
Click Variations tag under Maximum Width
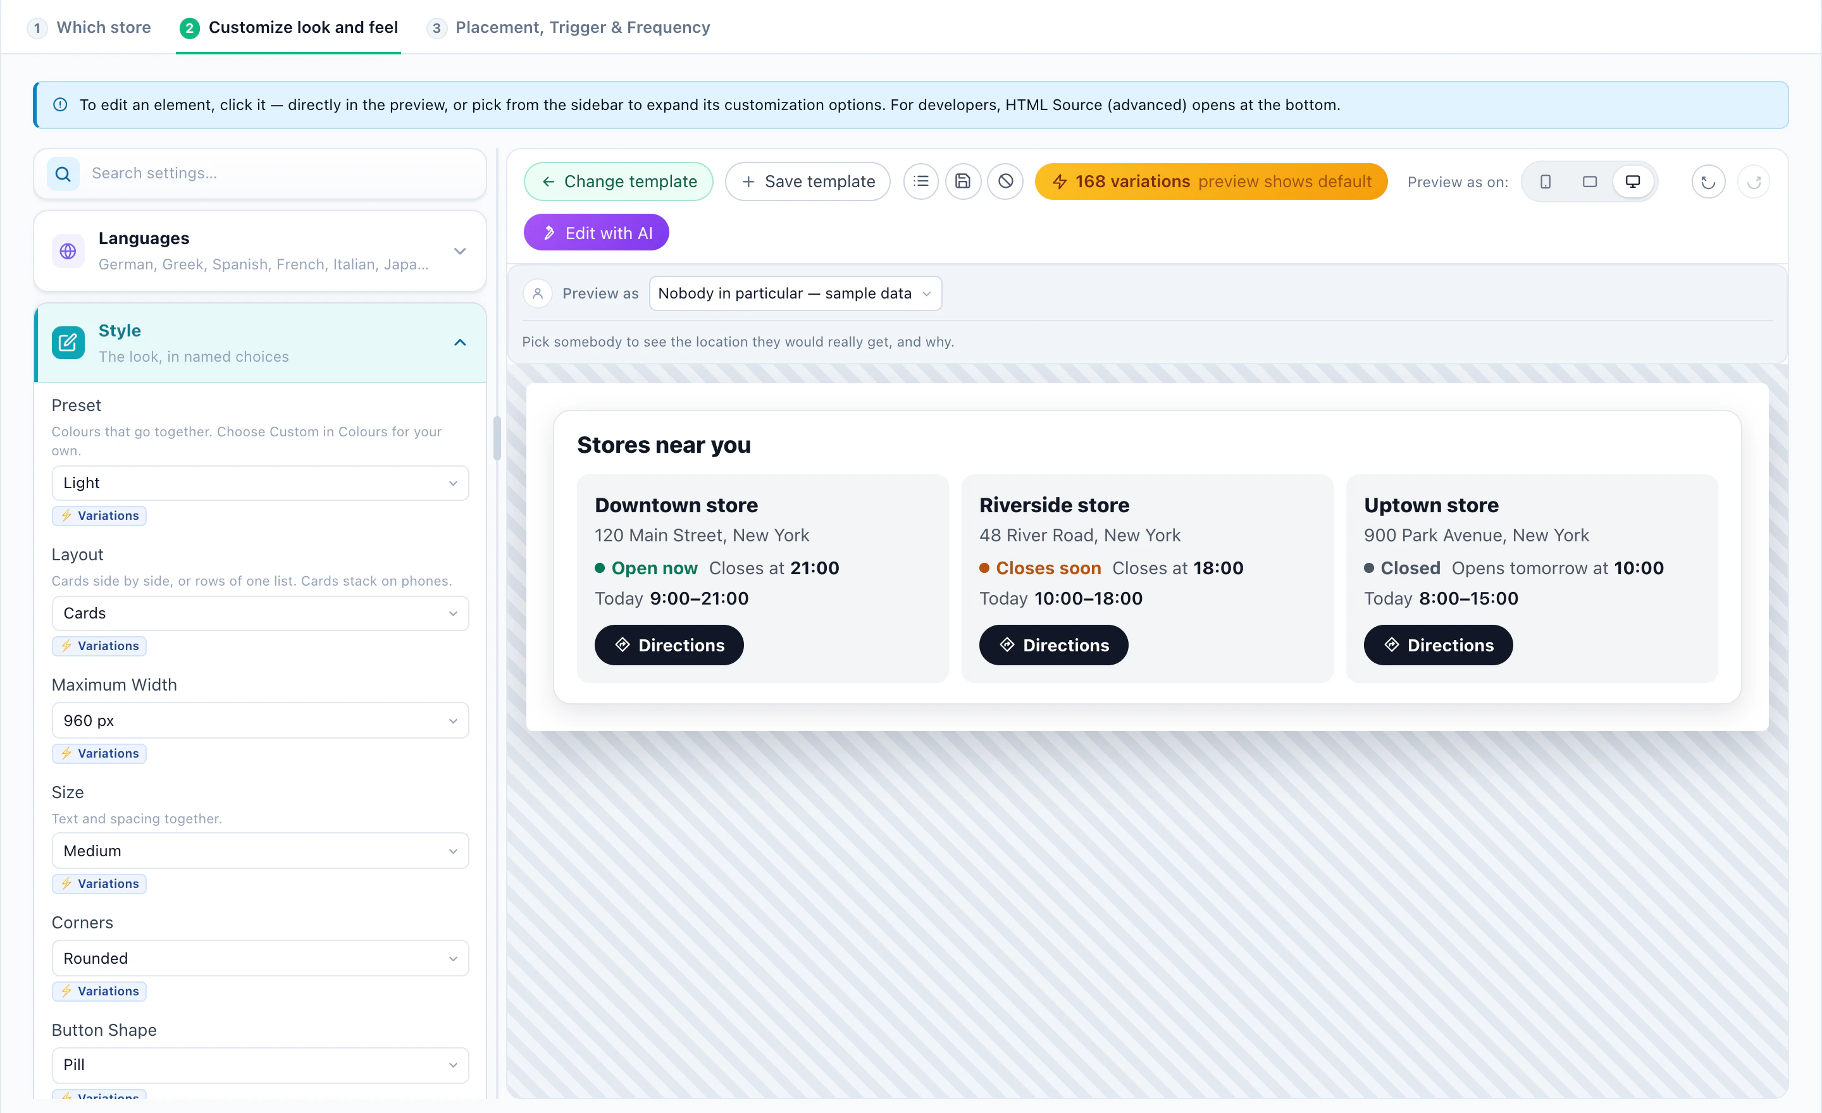(x=99, y=753)
